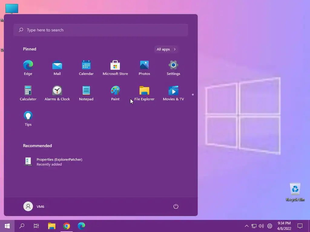Show hidden system tray icons
Screen dimensions: 310x232
[246, 226]
